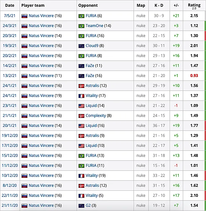Click the Brazil flag beside FURIA (6)
The image size is (206, 211).
[81, 16]
